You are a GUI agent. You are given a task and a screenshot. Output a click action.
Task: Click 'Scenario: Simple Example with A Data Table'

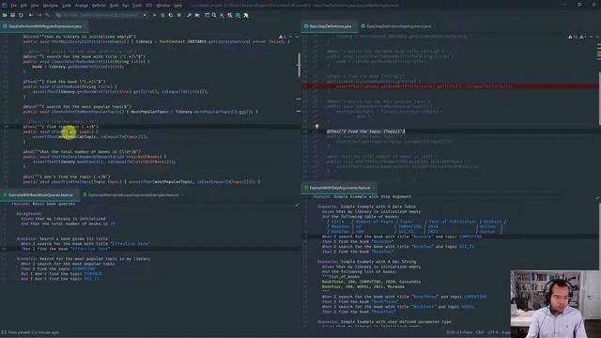pos(367,207)
